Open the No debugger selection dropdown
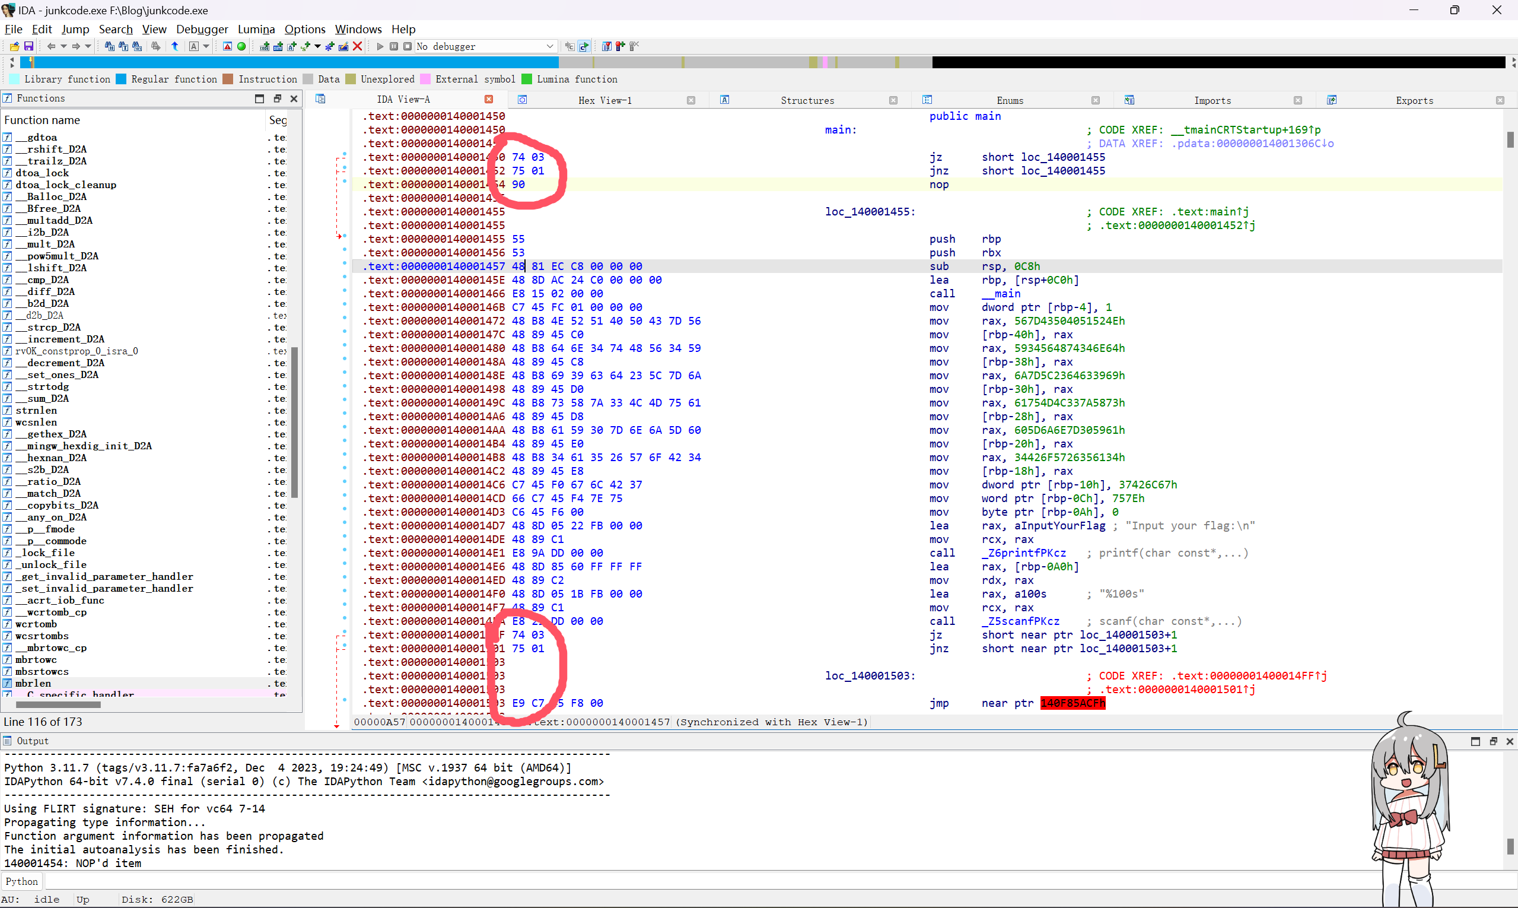This screenshot has height=908, width=1518. tap(486, 46)
